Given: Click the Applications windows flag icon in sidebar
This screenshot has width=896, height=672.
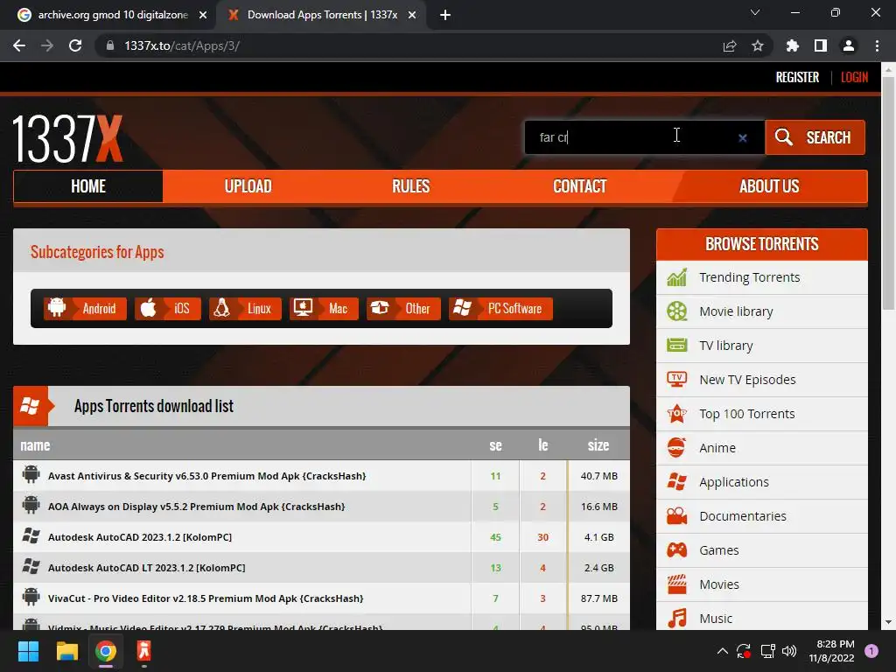Looking at the screenshot, I should (676, 482).
